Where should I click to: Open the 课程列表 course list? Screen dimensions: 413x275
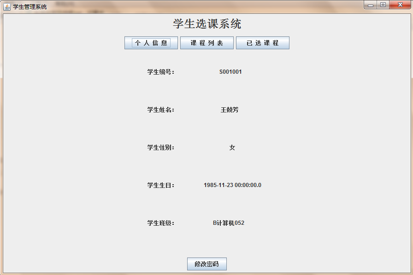tap(207, 43)
